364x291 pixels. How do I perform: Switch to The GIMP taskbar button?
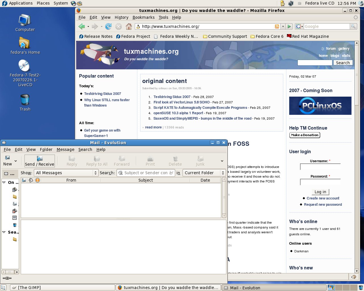[x=62, y=288]
